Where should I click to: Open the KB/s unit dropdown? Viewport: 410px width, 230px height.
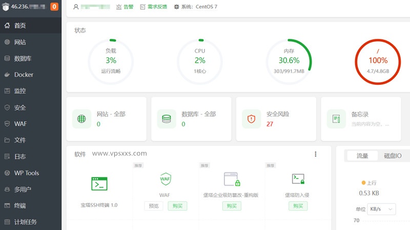click(381, 209)
